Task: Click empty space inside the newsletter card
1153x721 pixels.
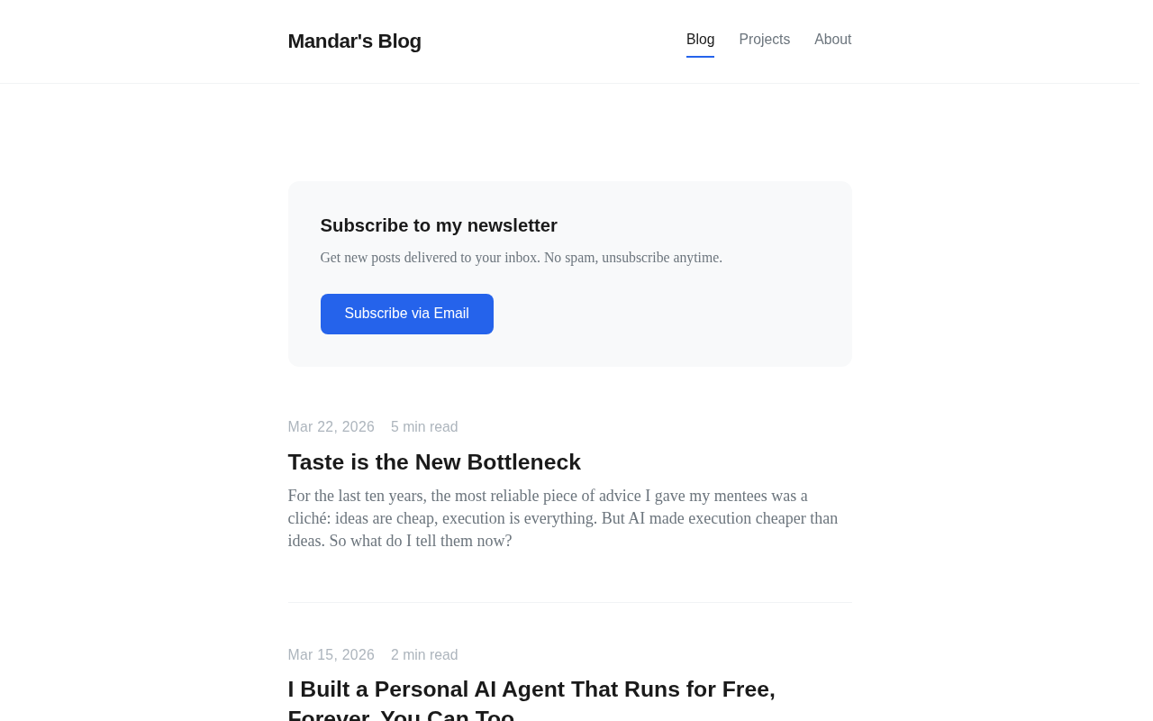Action: pos(685,315)
